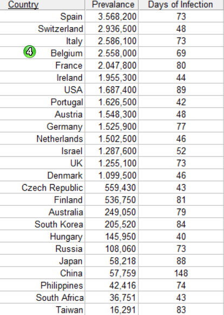
Task: Select the USA days value 89
Action: point(181,90)
